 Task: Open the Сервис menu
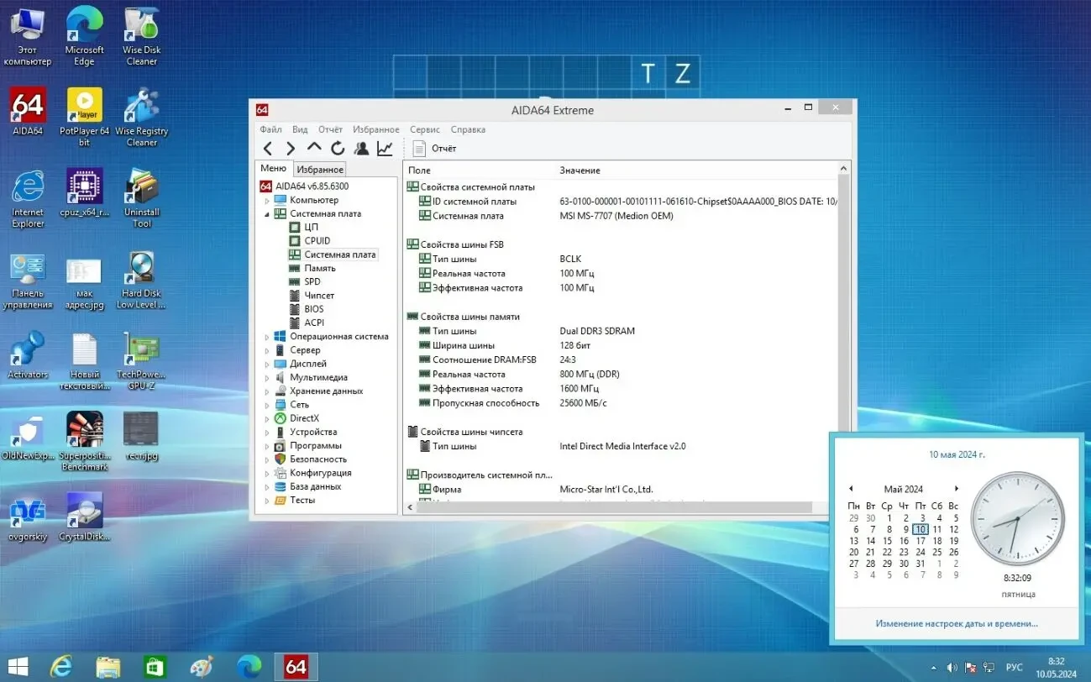coord(424,129)
